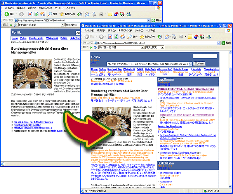This screenshot has height=194, width=233.
Task: Click Messenger icon in front window toolbar
Action: [209, 36]
